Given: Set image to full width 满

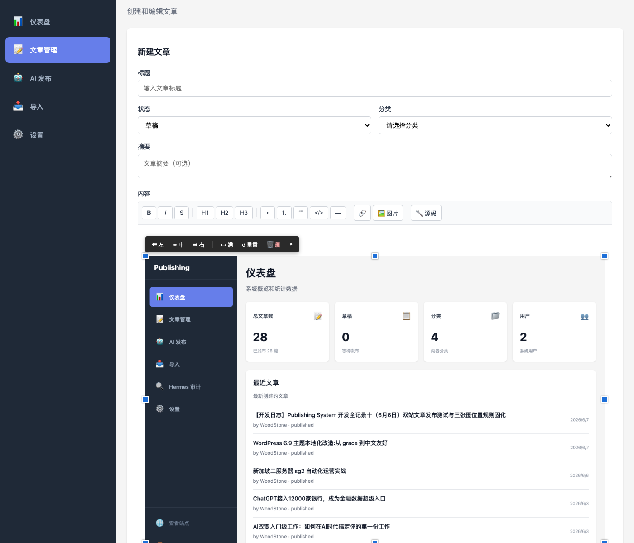Looking at the screenshot, I should coord(227,244).
